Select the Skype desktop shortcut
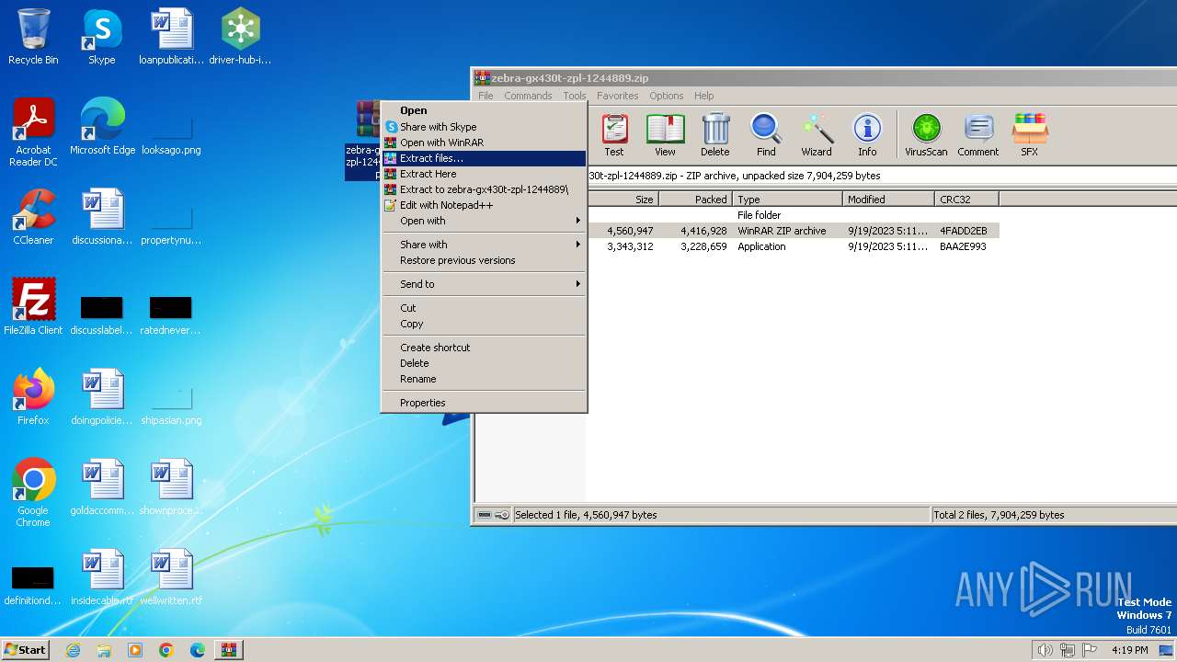The image size is (1177, 662). pyautogui.click(x=102, y=37)
